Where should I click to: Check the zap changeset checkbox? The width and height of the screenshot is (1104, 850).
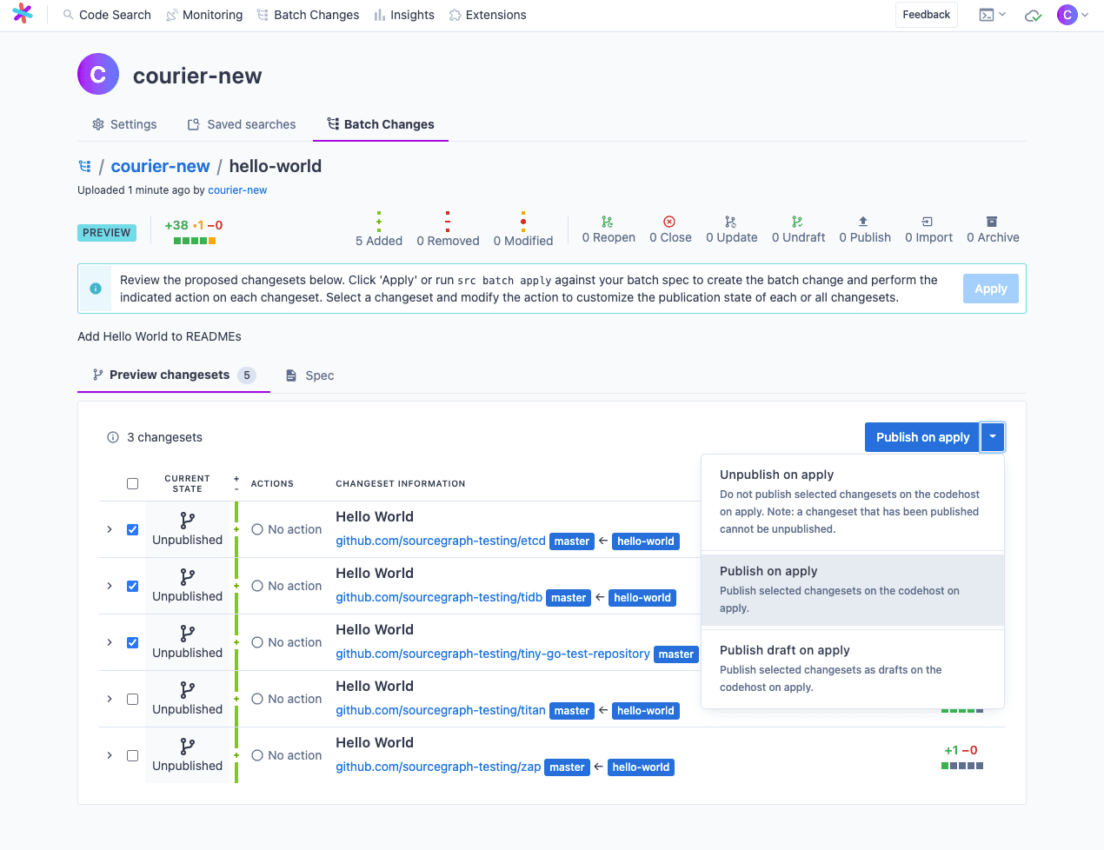point(132,755)
